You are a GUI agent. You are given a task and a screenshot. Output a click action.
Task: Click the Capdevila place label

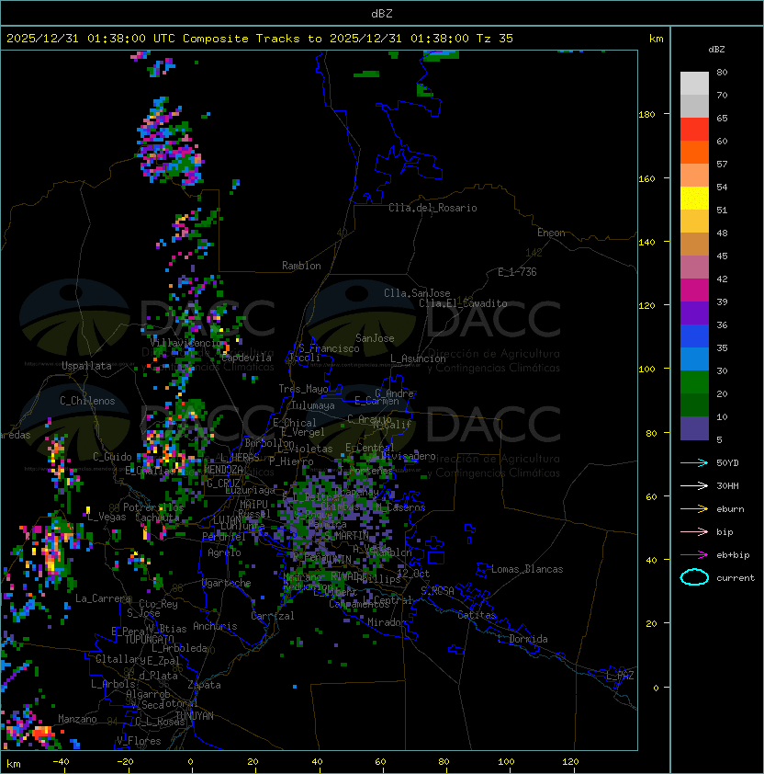246,358
